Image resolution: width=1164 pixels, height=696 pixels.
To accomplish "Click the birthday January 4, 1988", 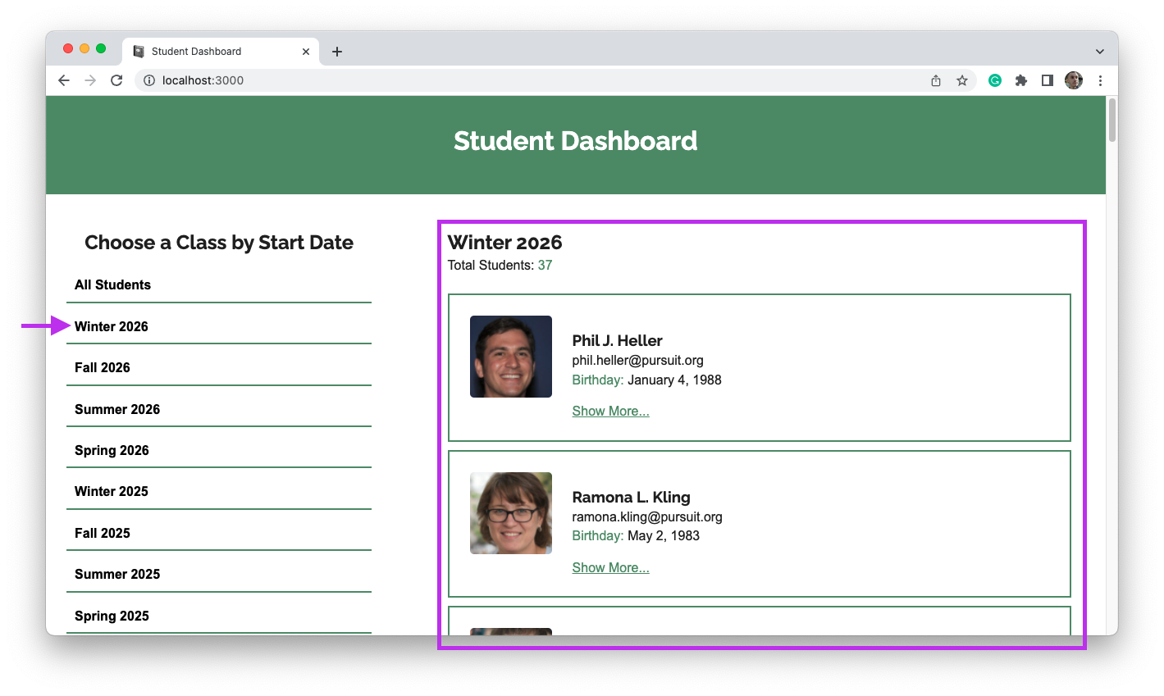I will (x=674, y=380).
